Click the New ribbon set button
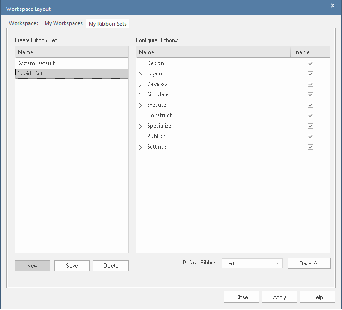 (x=32, y=266)
